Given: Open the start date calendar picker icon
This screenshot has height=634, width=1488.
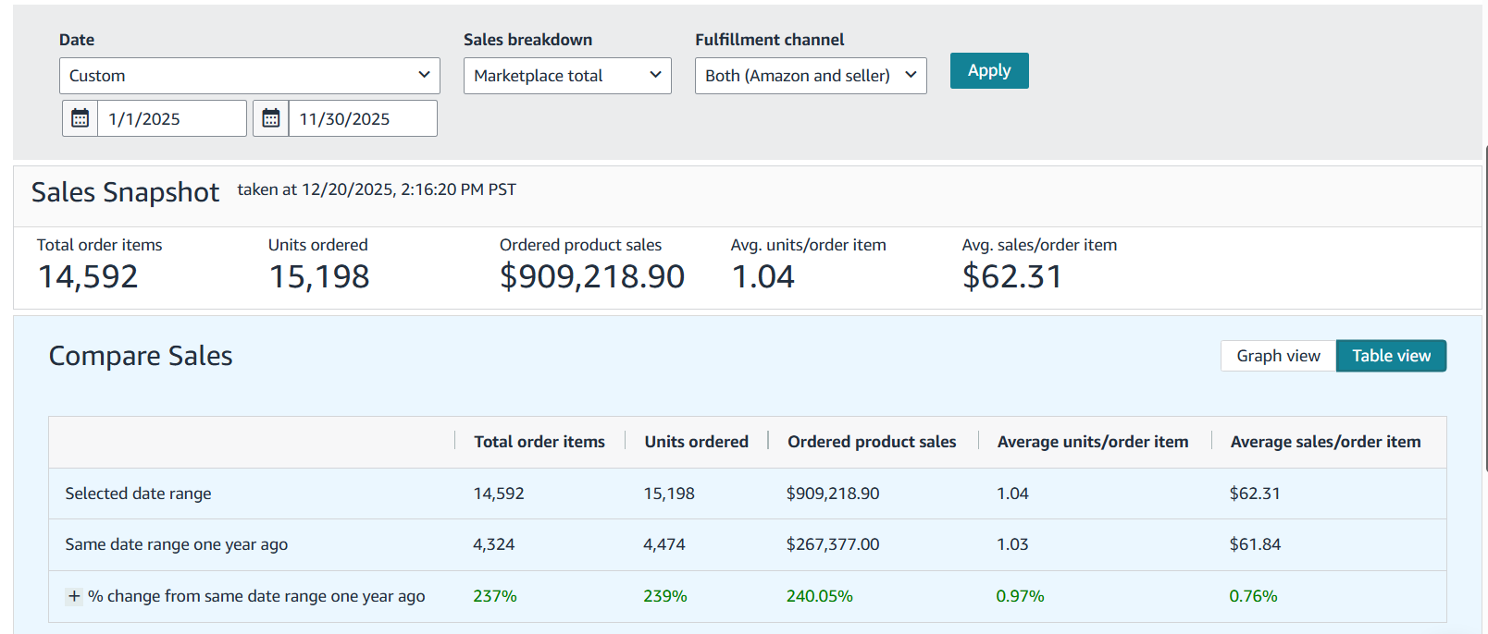Looking at the screenshot, I should [x=81, y=118].
